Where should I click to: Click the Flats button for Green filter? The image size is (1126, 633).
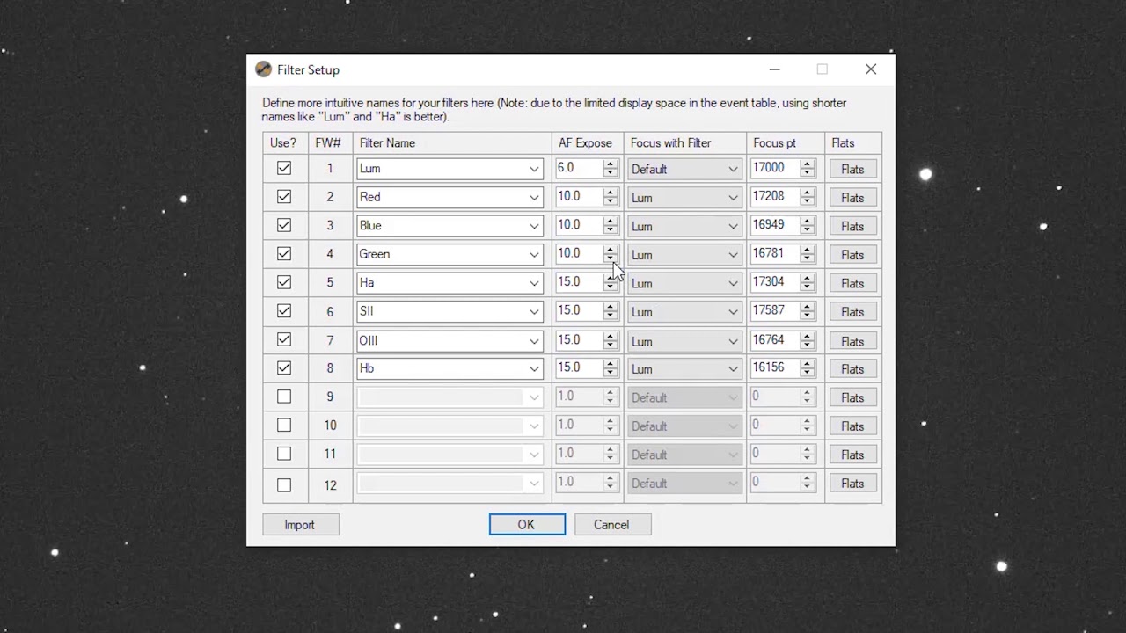[x=852, y=255]
